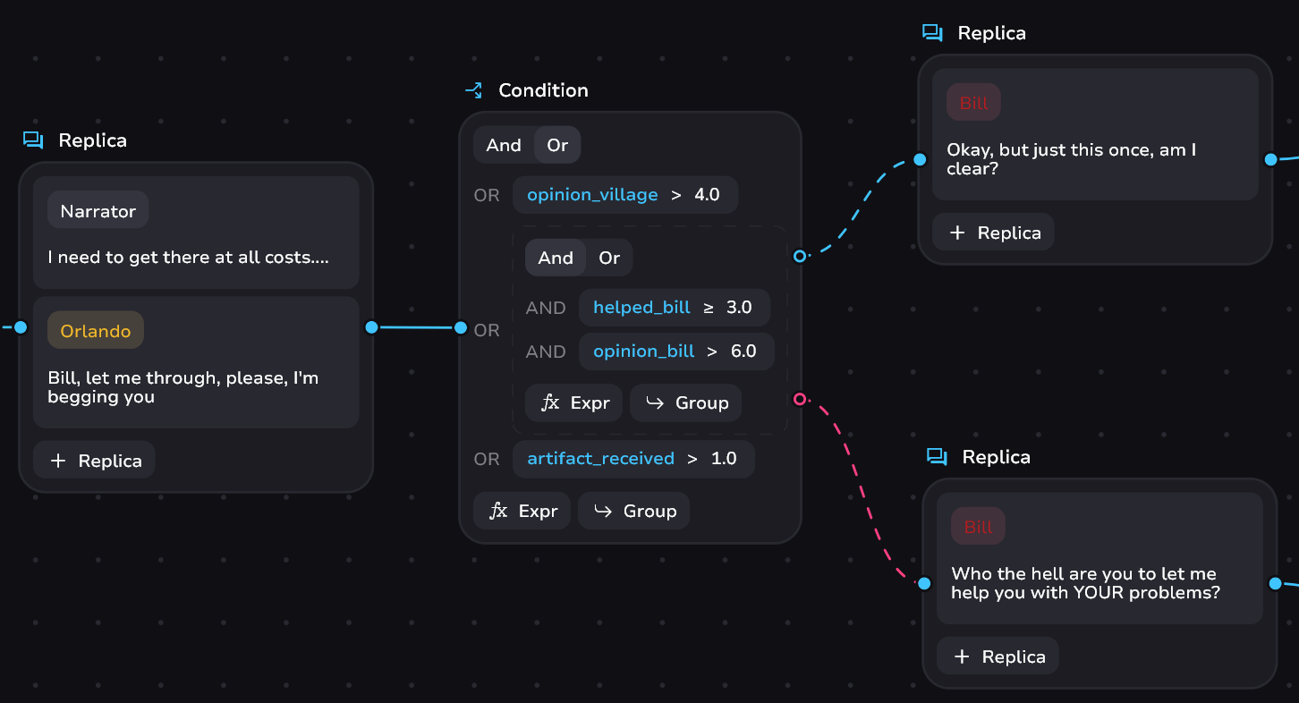Open the artifact_received variable selector
Viewport: 1299px width, 703px height.
tap(600, 458)
